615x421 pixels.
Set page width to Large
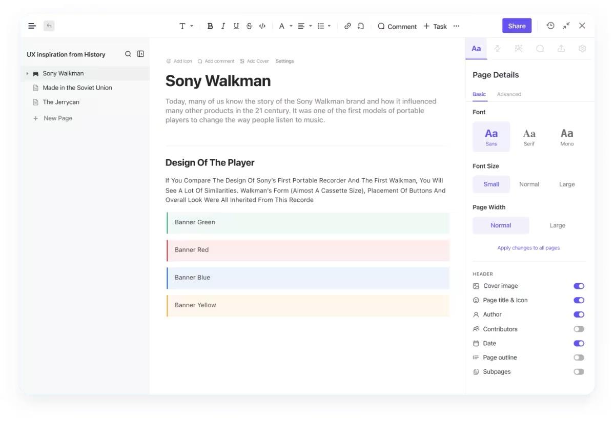click(558, 225)
